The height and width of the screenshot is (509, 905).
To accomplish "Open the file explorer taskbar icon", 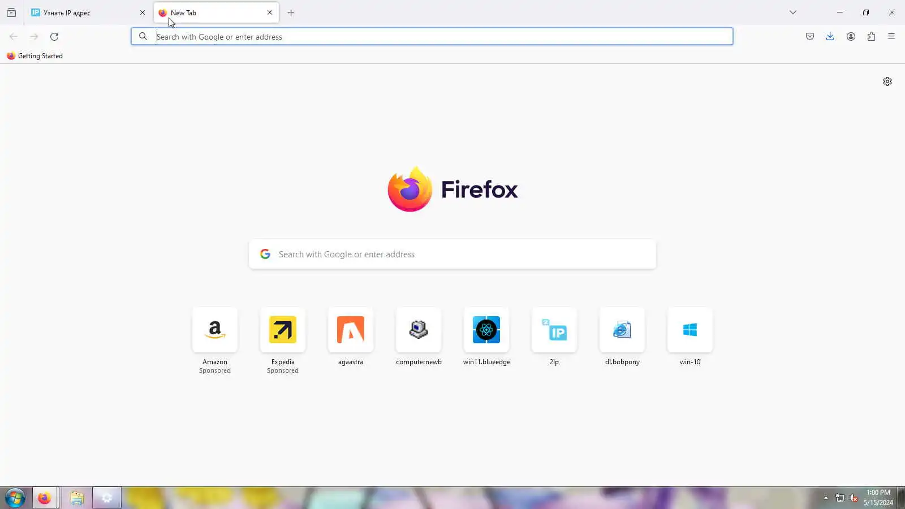I will point(77,498).
